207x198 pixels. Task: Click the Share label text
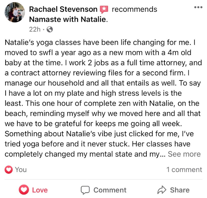pos(180,190)
